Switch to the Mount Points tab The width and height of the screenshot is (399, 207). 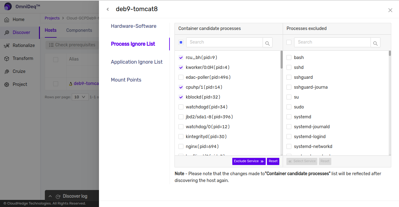point(126,80)
